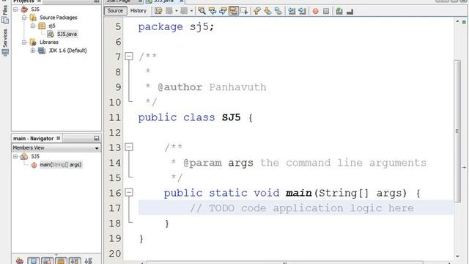The image size is (469, 264).
Task: Click line number 11 in the gutter
Action: pos(114,117)
